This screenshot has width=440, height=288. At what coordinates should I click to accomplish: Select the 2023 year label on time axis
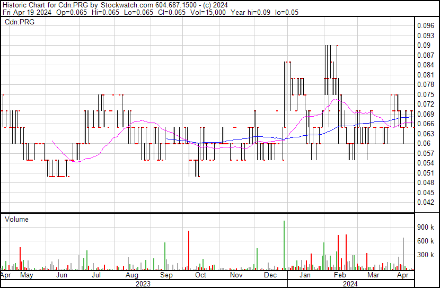pyautogui.click(x=143, y=284)
